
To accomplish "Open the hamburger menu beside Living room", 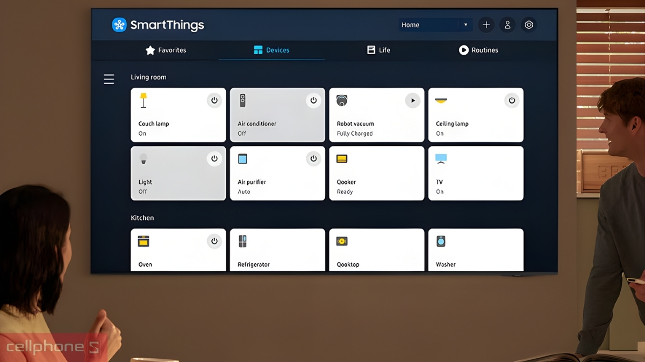I will tap(109, 79).
